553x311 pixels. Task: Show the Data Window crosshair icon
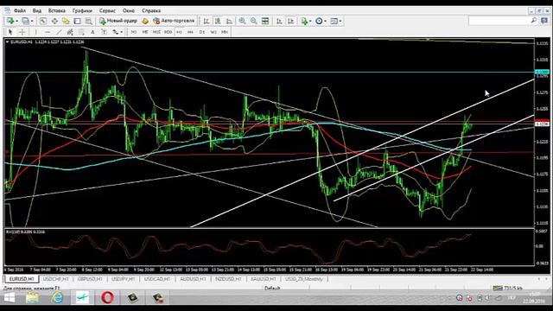pos(54,21)
